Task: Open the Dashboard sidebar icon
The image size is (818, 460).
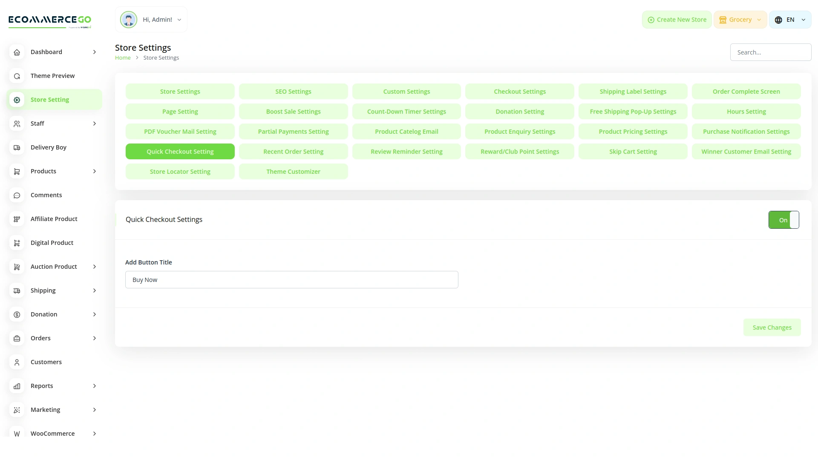Action: point(17,52)
